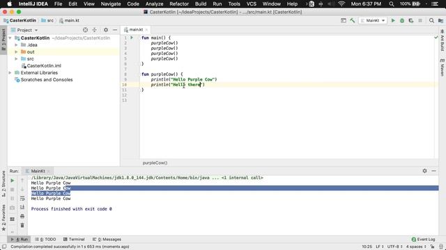Image resolution: width=446 pixels, height=250 pixels.
Task: Toggle the 4: Run tool window button
Action: click(x=20, y=239)
